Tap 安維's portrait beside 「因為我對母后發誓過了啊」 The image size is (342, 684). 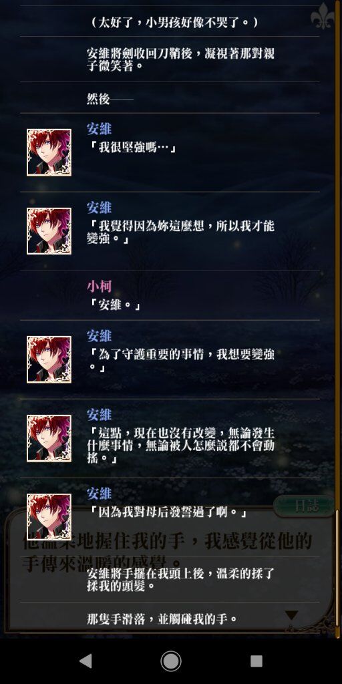click(x=49, y=518)
